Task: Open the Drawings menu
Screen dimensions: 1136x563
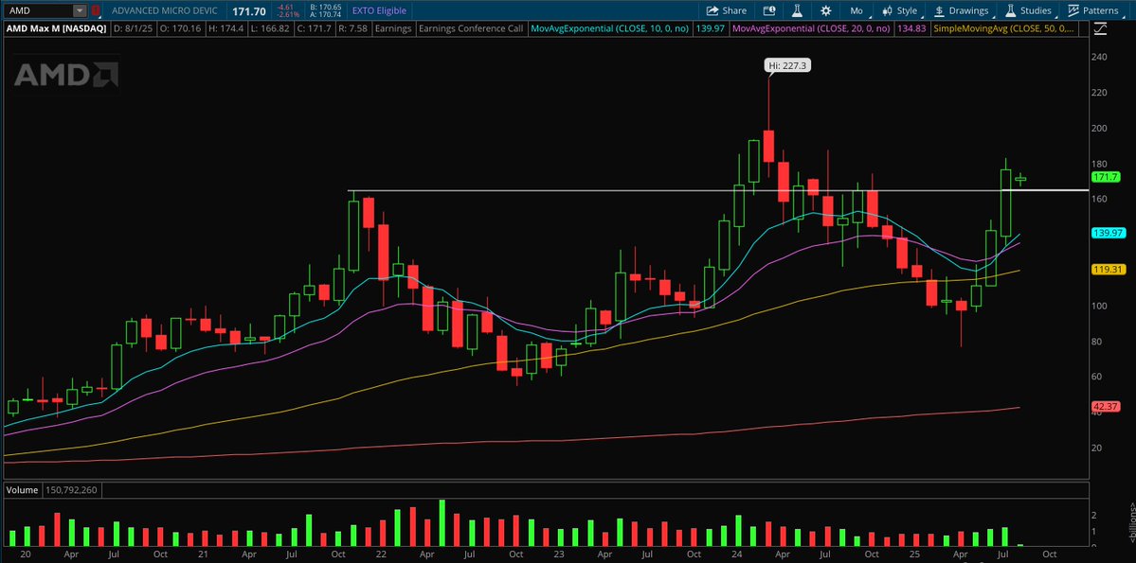Action: tap(962, 10)
